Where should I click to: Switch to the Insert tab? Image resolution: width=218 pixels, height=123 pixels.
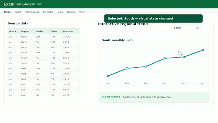(18, 12)
